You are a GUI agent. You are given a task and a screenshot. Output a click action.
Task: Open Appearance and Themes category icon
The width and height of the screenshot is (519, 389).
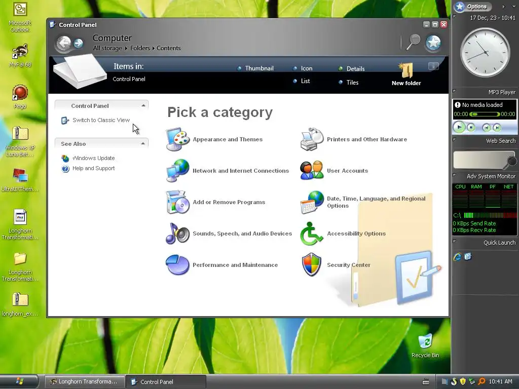click(x=178, y=139)
